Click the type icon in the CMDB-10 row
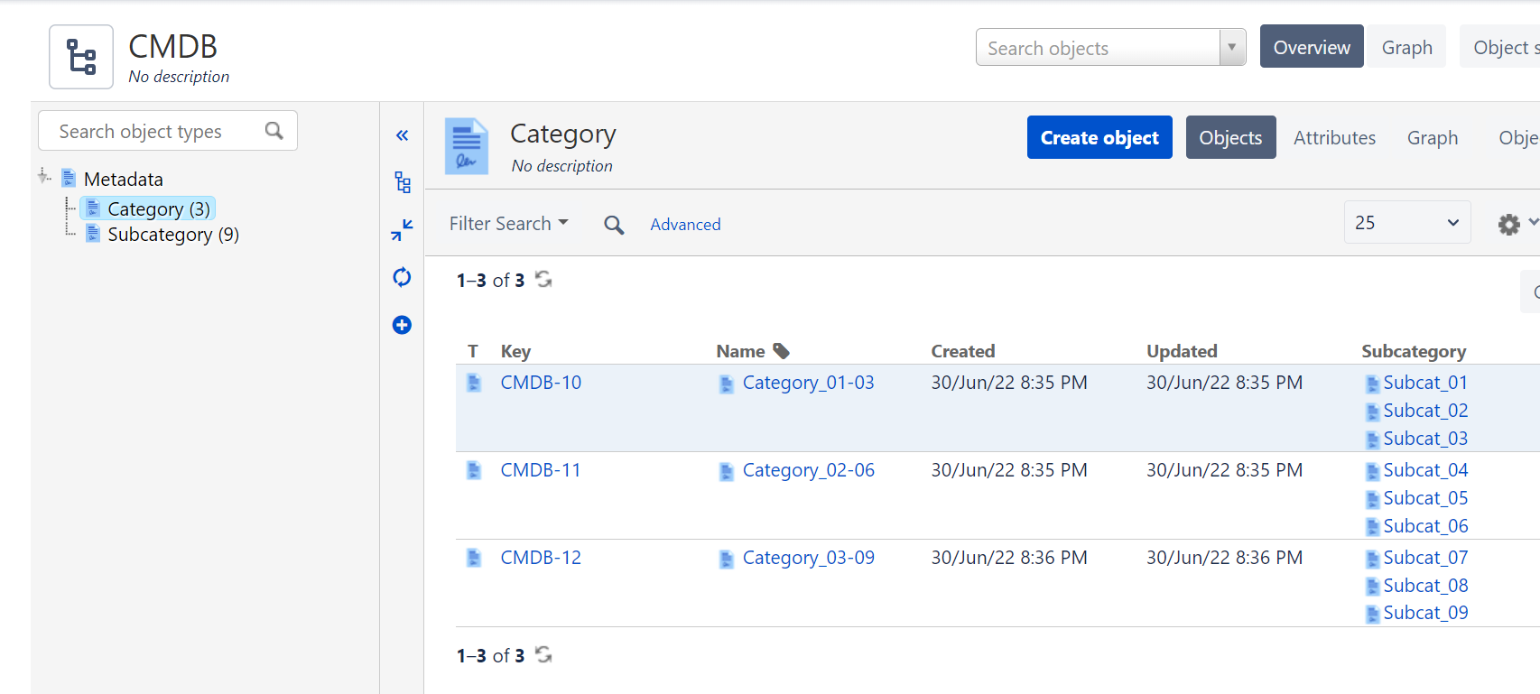 click(x=474, y=383)
